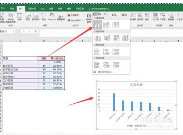183x135 pixels.
Task: Open the Screenshot dropdown in the ribbon
Action: coord(61,18)
